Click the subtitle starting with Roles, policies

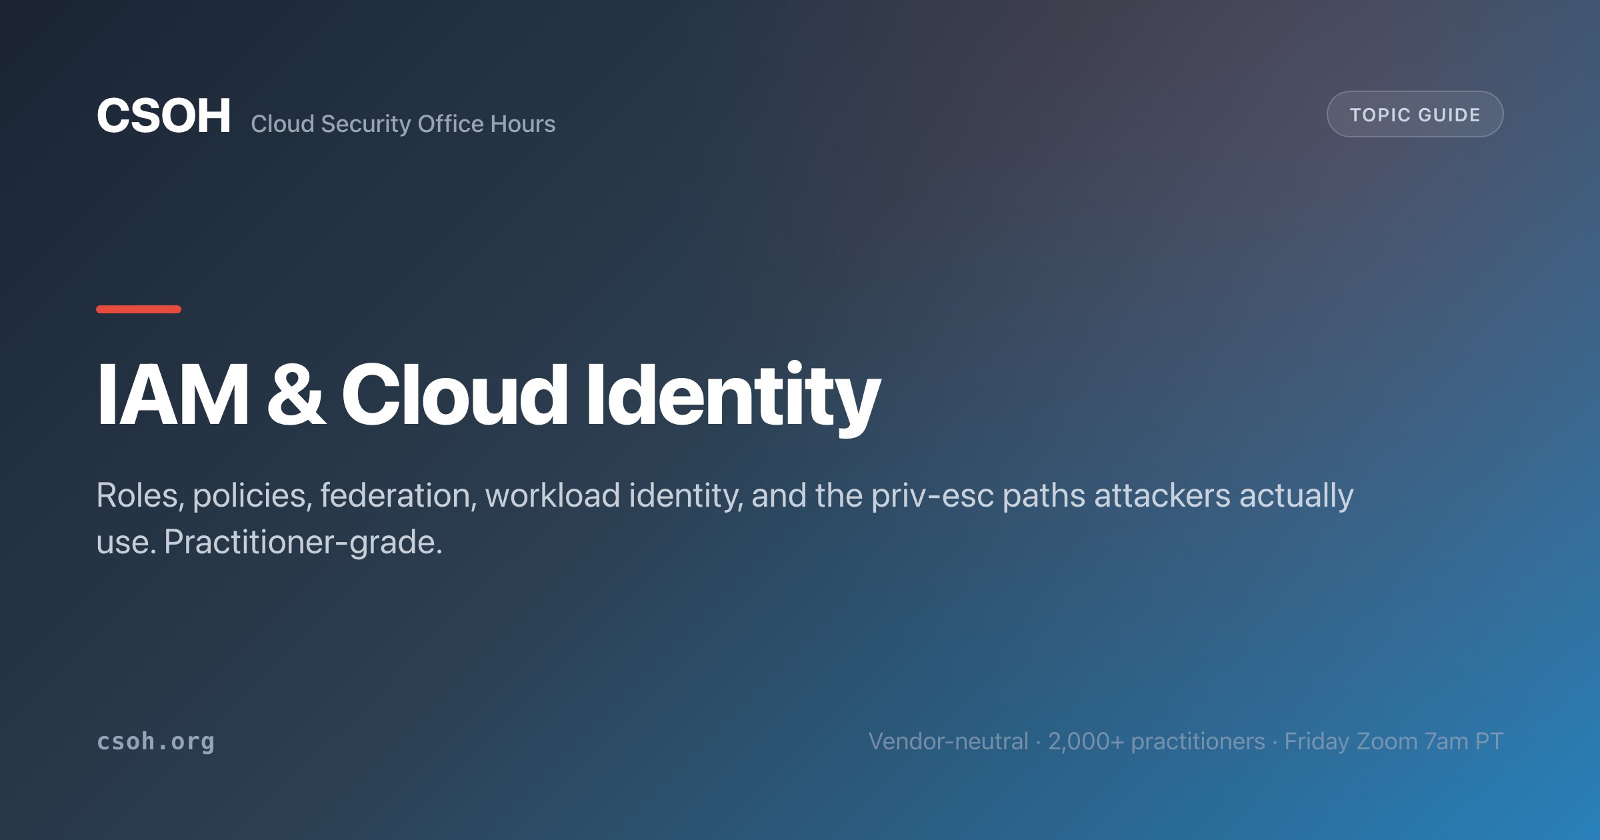click(x=725, y=518)
